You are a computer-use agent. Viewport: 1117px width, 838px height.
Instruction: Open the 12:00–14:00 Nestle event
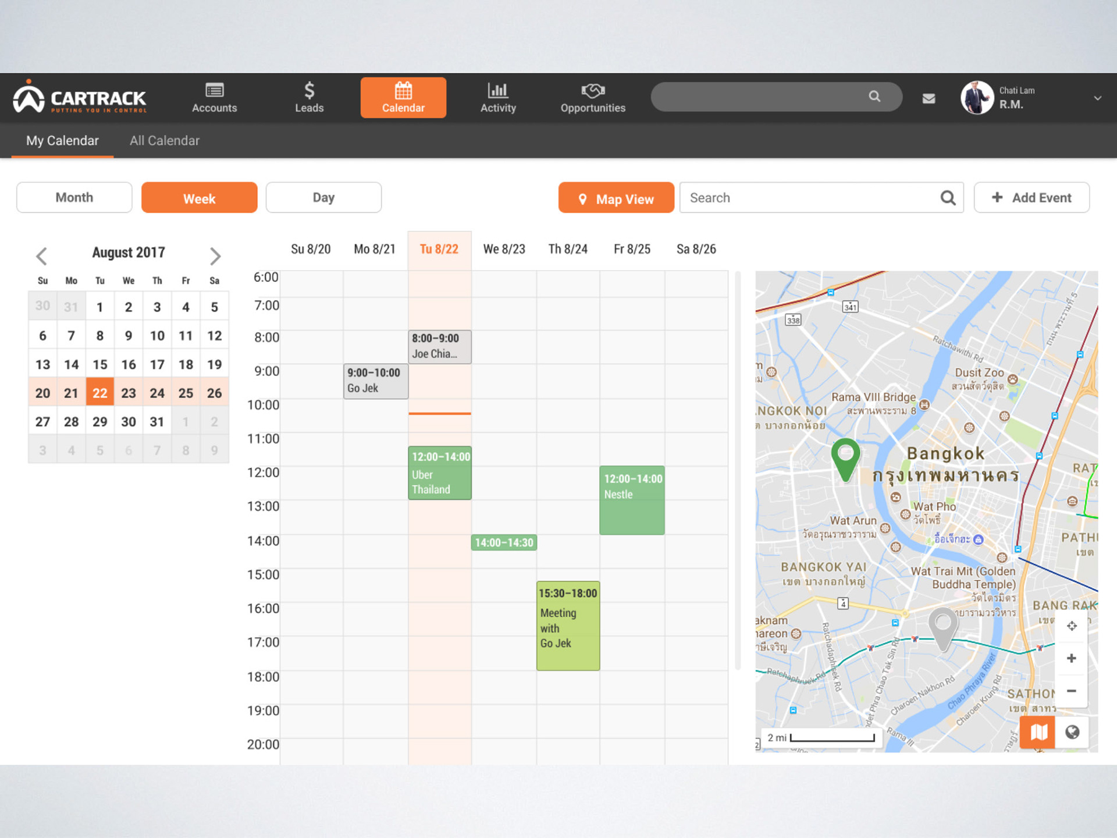[x=632, y=500]
